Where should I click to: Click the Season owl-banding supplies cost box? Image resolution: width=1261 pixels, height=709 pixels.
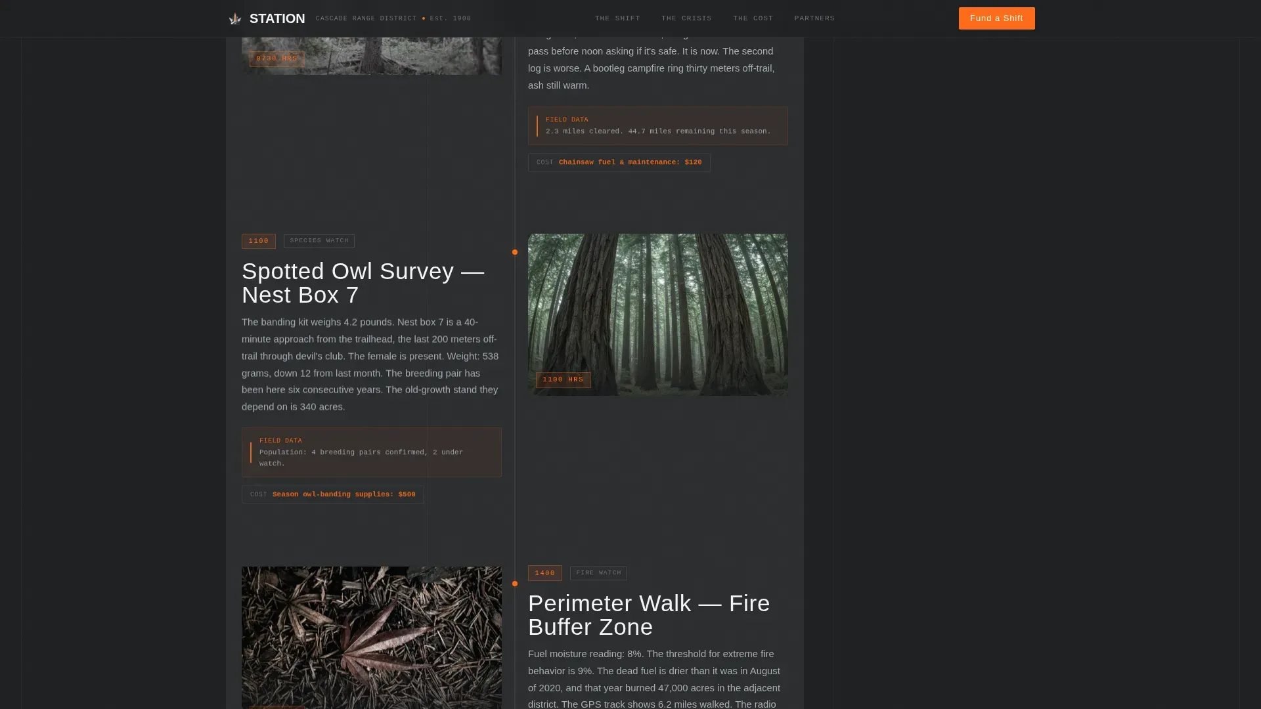[x=332, y=494]
